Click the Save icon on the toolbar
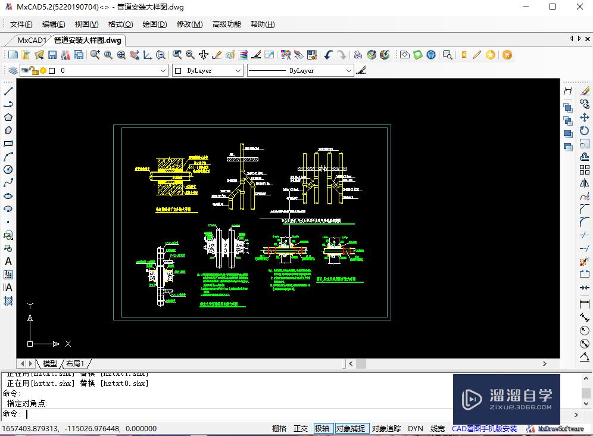Screen dimensions: 593x436 52,55
